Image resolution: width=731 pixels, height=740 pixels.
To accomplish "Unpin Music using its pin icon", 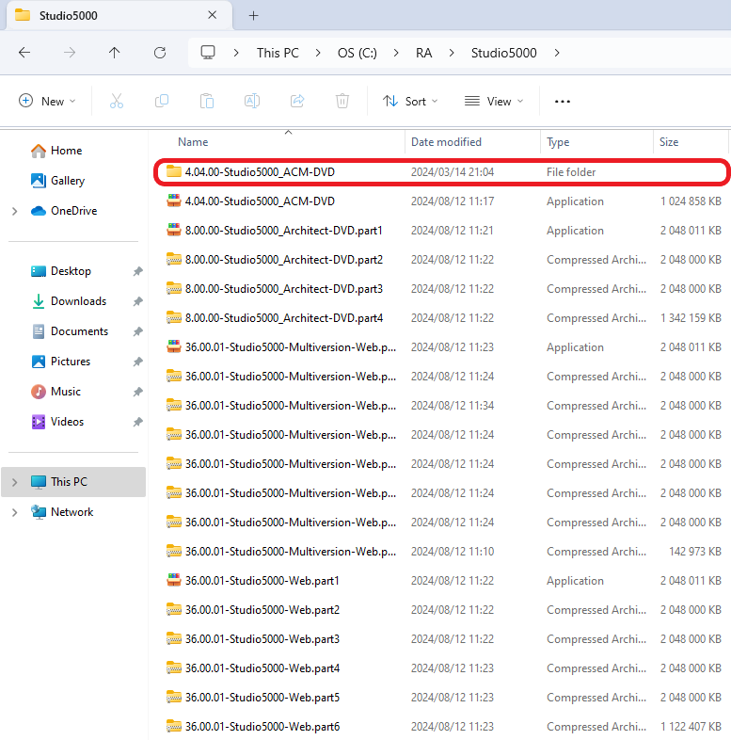I will (x=137, y=392).
